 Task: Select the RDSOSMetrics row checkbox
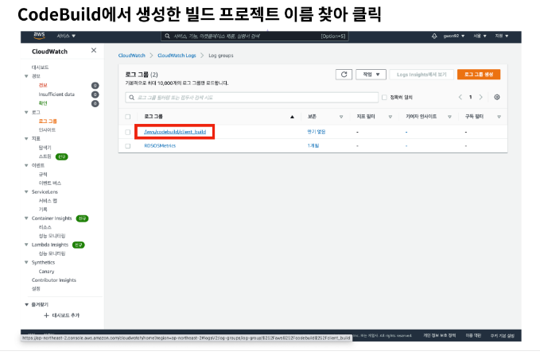coord(128,146)
